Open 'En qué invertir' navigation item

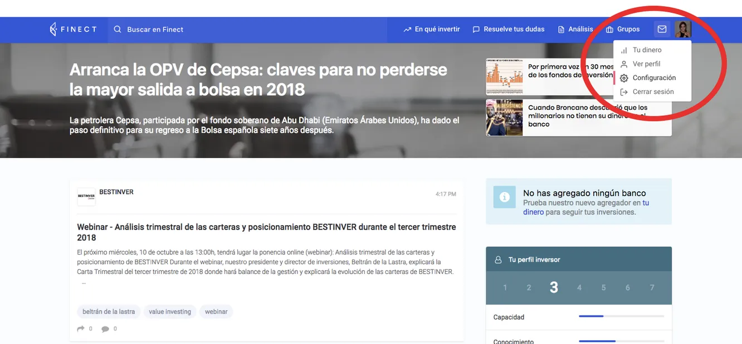(432, 29)
